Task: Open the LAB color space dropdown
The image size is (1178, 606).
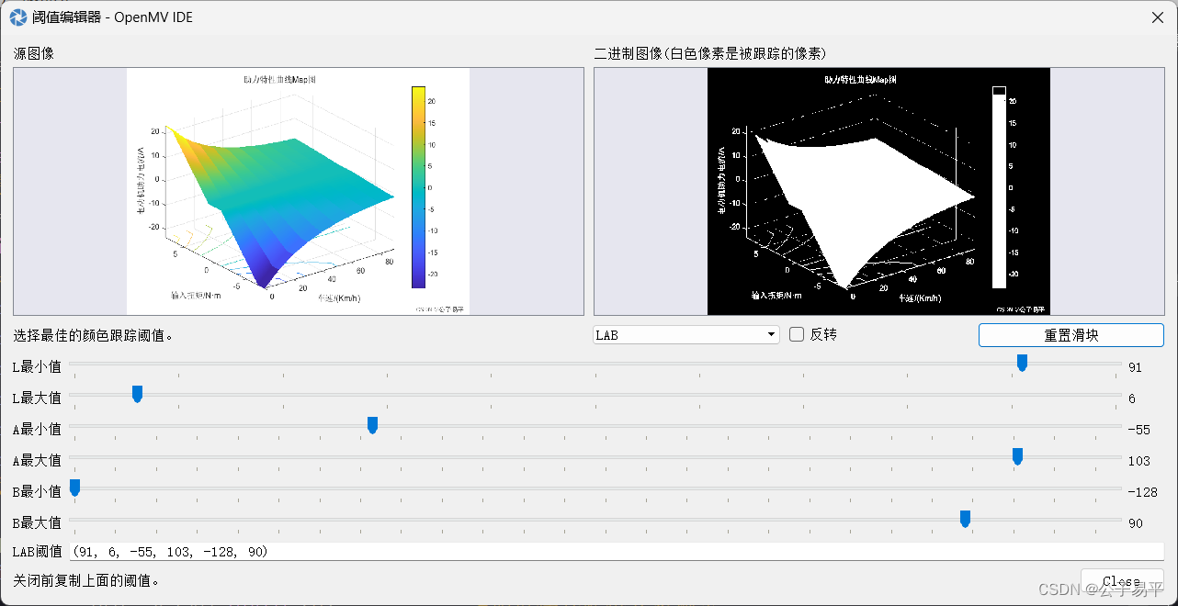Action: point(686,335)
